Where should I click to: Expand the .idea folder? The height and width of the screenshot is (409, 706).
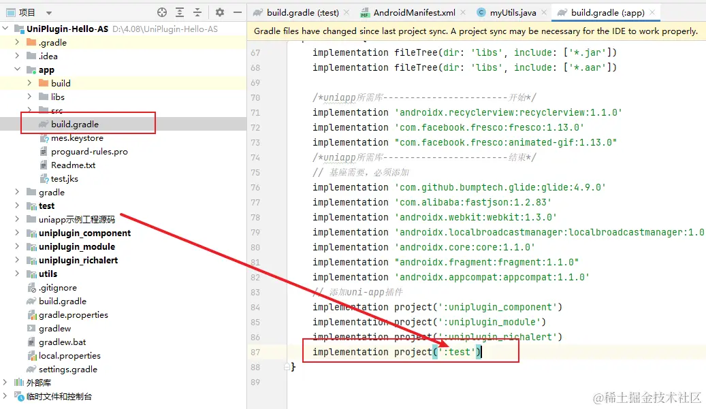click(17, 56)
